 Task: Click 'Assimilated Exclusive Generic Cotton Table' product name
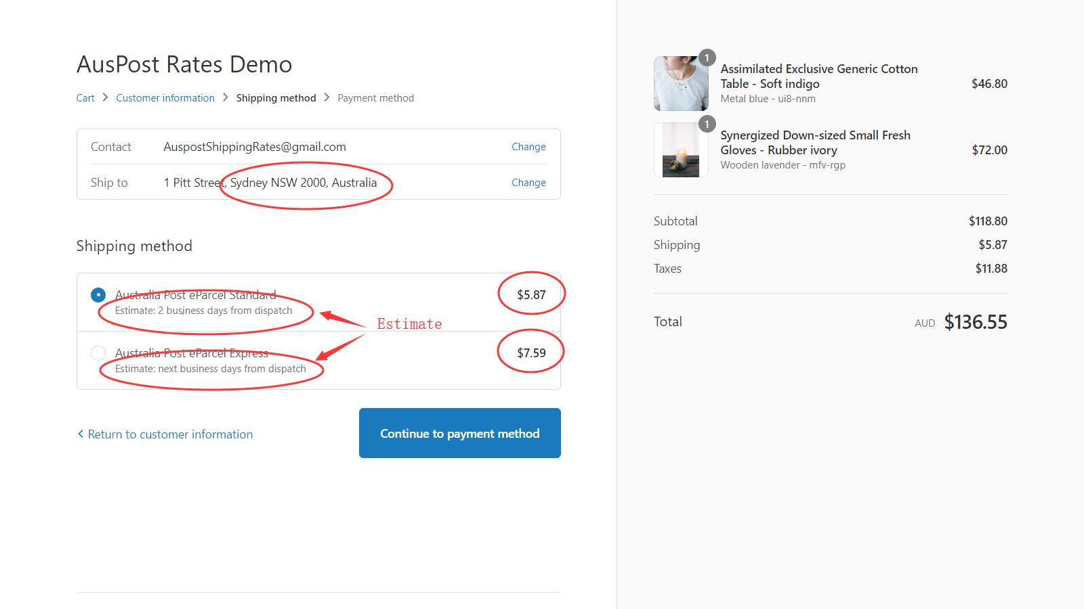(x=819, y=76)
